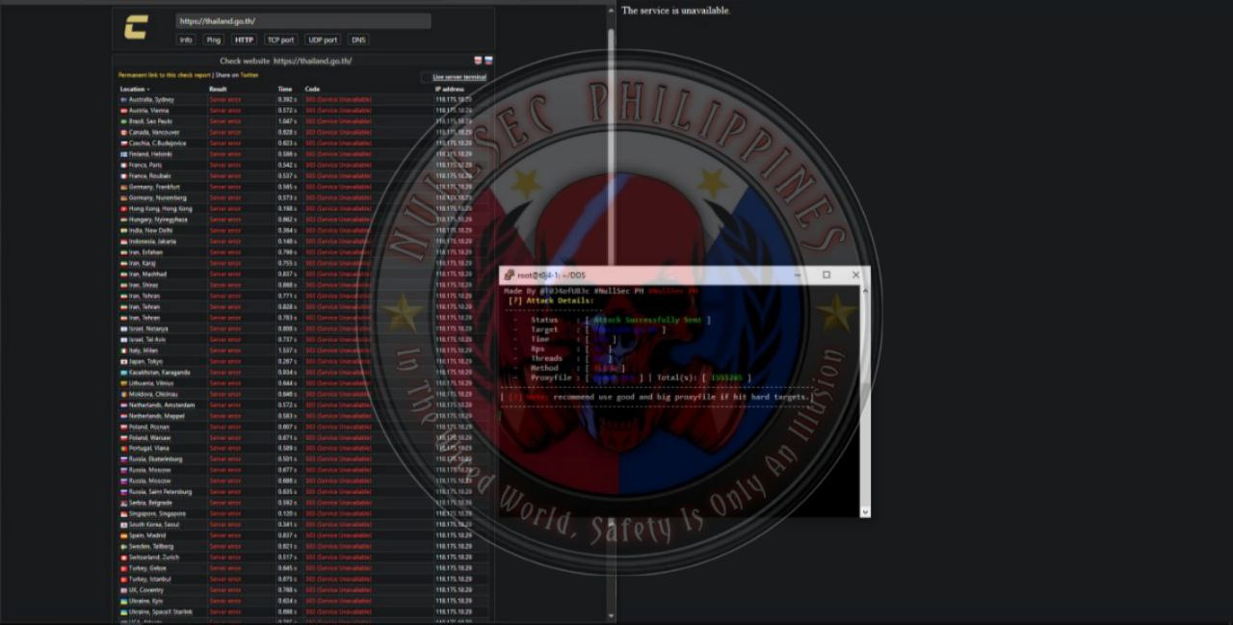Viewport: 1233px width, 625px height.
Task: Click the Australia, Sydney flag icon
Action: (123, 100)
